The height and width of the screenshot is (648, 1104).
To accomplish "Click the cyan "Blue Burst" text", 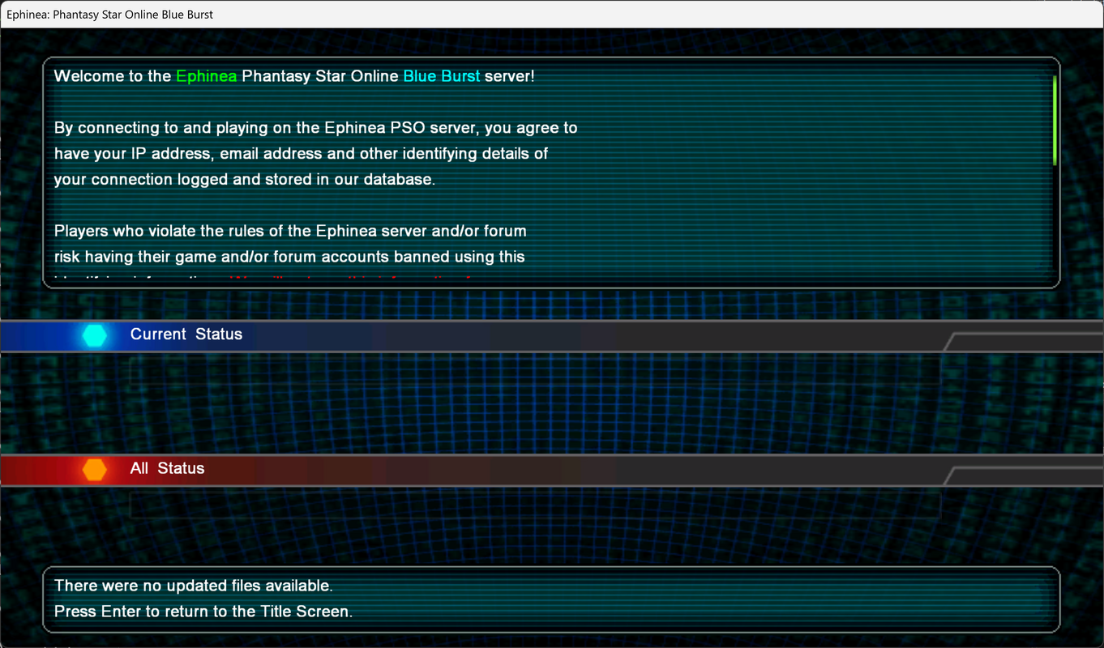I will (442, 77).
